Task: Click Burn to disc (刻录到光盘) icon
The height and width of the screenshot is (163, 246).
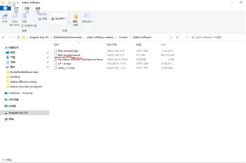Action: pyautogui.click(x=22, y=26)
